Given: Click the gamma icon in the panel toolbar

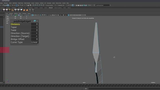Looking at the screenshot, I should point(63,15).
